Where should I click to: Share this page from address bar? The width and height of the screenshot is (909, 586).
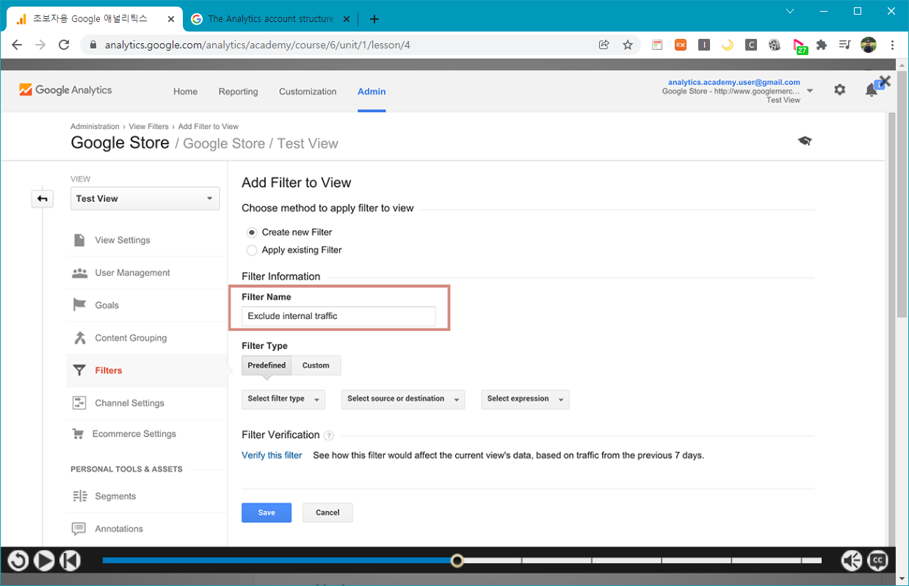(x=604, y=45)
